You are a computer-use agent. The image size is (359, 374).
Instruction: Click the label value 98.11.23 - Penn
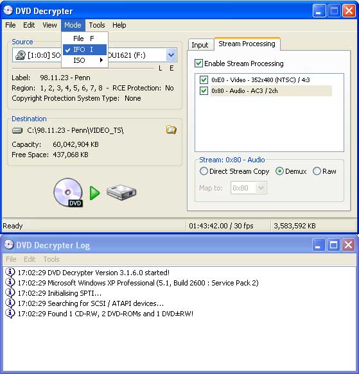[65, 78]
